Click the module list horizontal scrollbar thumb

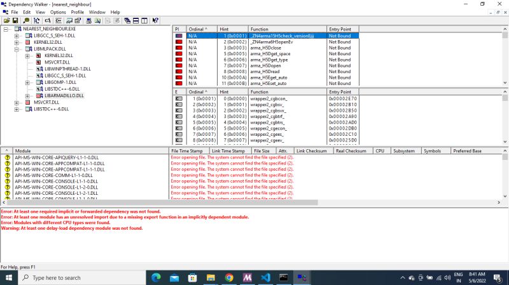(x=162, y=202)
